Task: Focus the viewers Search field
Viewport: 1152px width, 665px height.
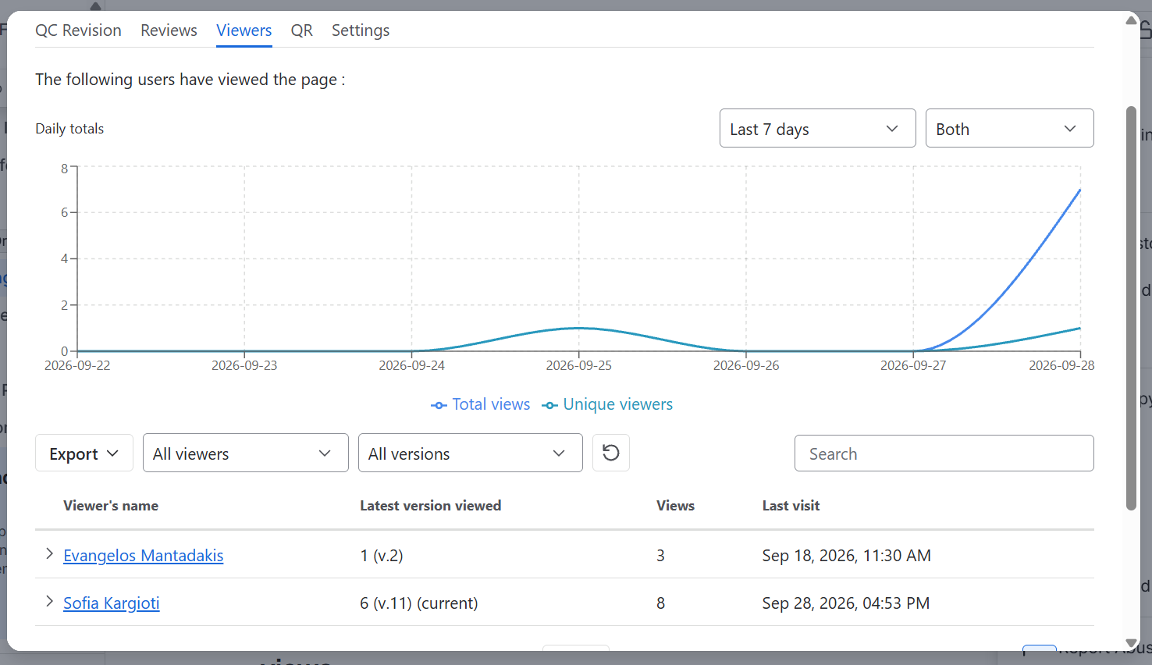Action: [944, 453]
